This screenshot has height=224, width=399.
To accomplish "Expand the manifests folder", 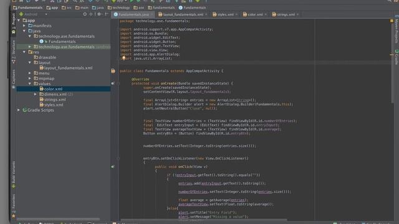I will point(24,26).
